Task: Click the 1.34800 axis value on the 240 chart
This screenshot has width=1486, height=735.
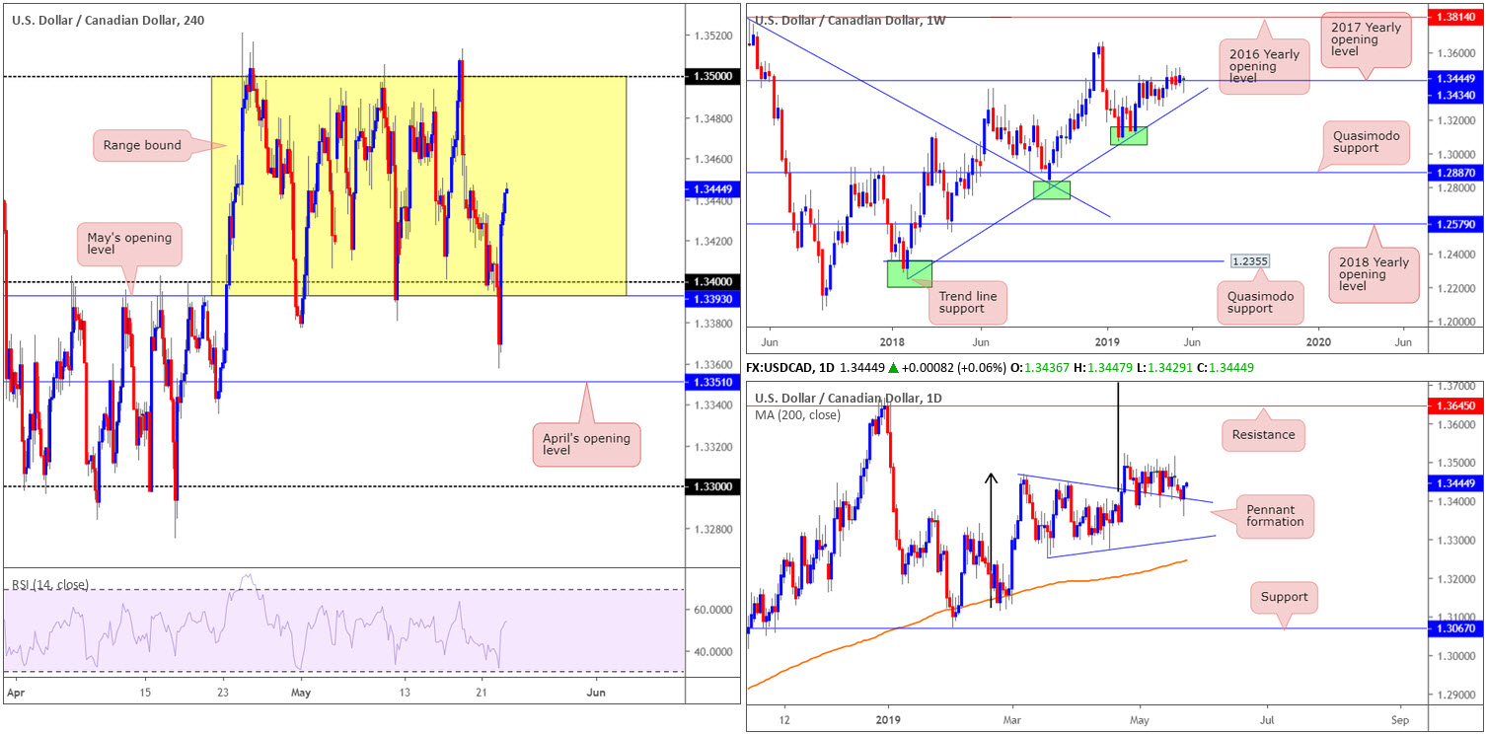Action: pos(715,117)
